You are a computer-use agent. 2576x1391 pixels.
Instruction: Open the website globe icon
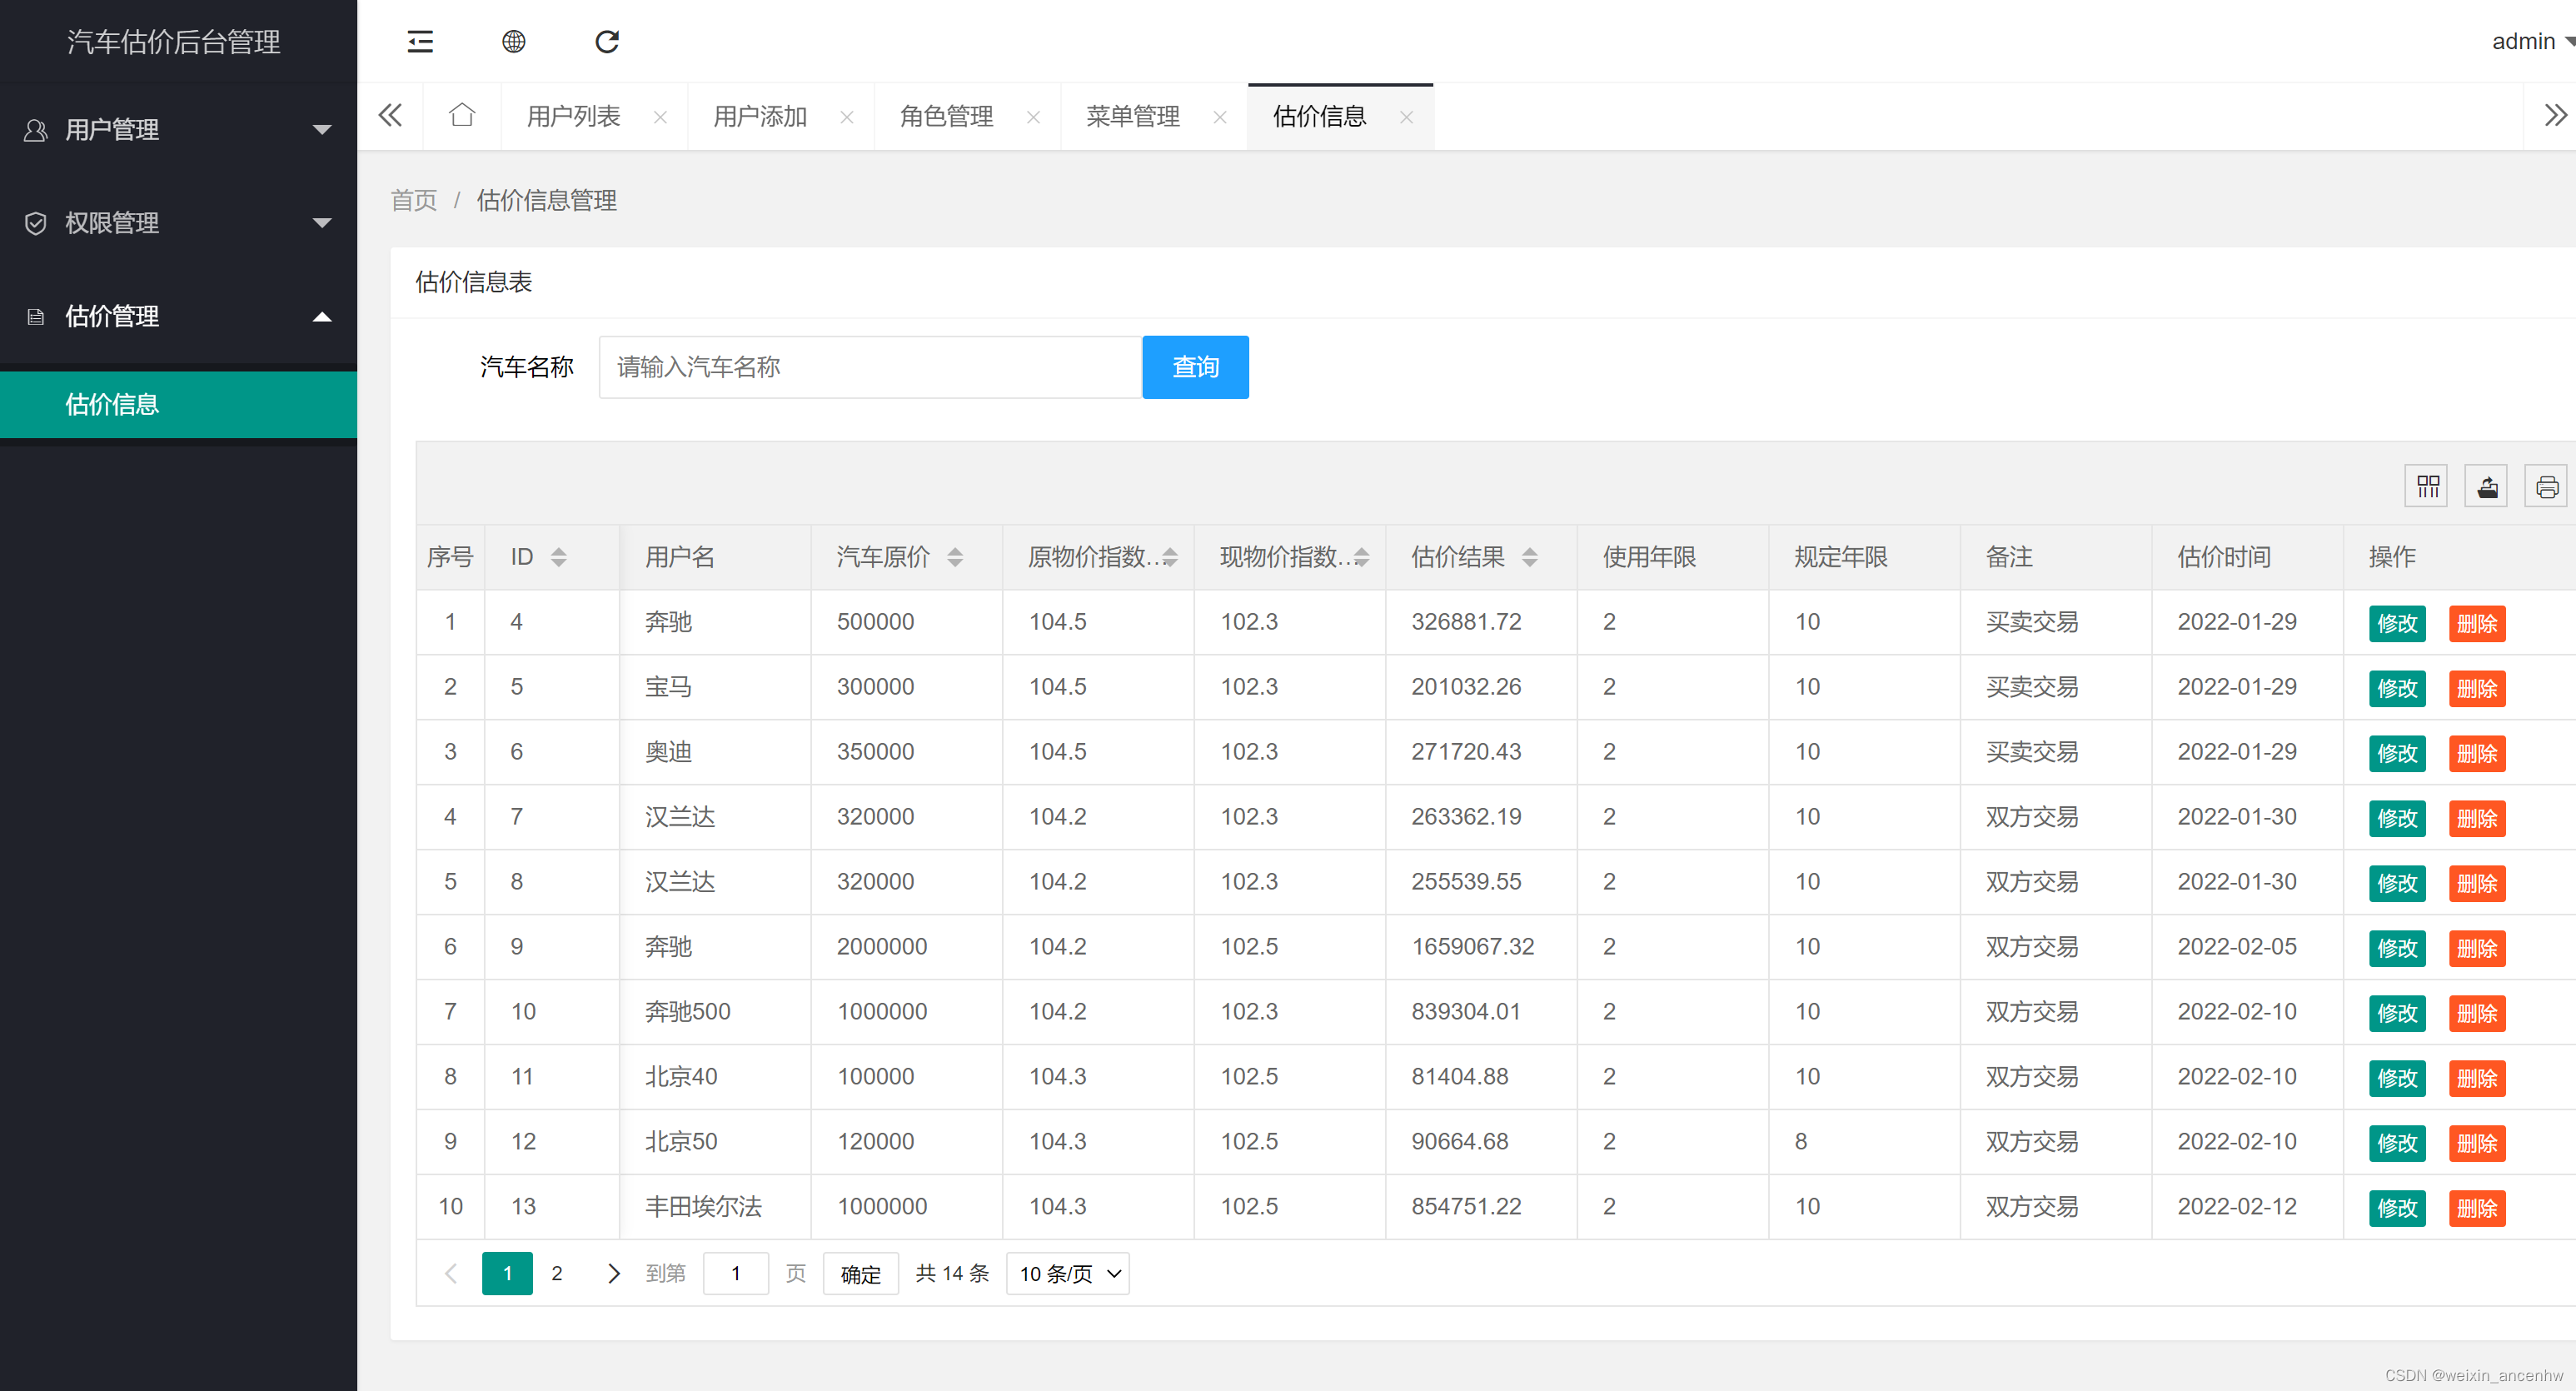tap(513, 41)
